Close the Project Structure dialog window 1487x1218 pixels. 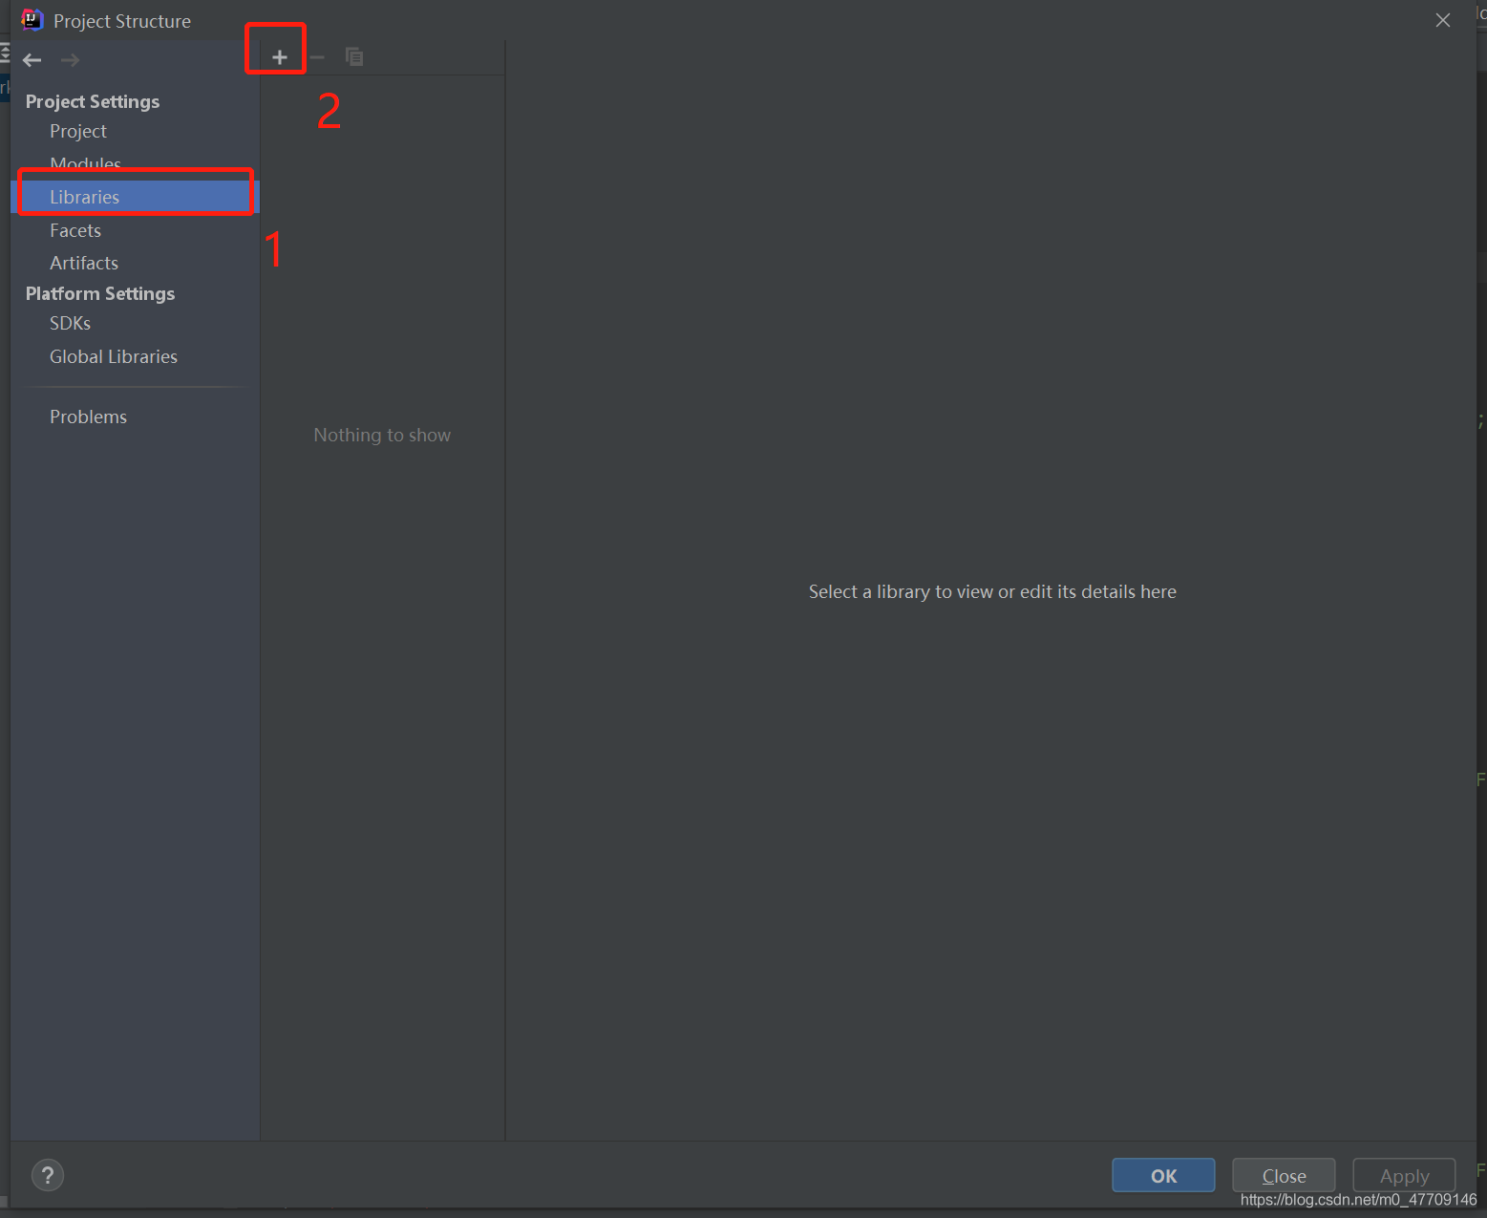1443,20
